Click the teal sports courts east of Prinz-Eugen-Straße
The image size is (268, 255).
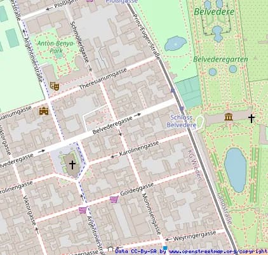point(189,92)
